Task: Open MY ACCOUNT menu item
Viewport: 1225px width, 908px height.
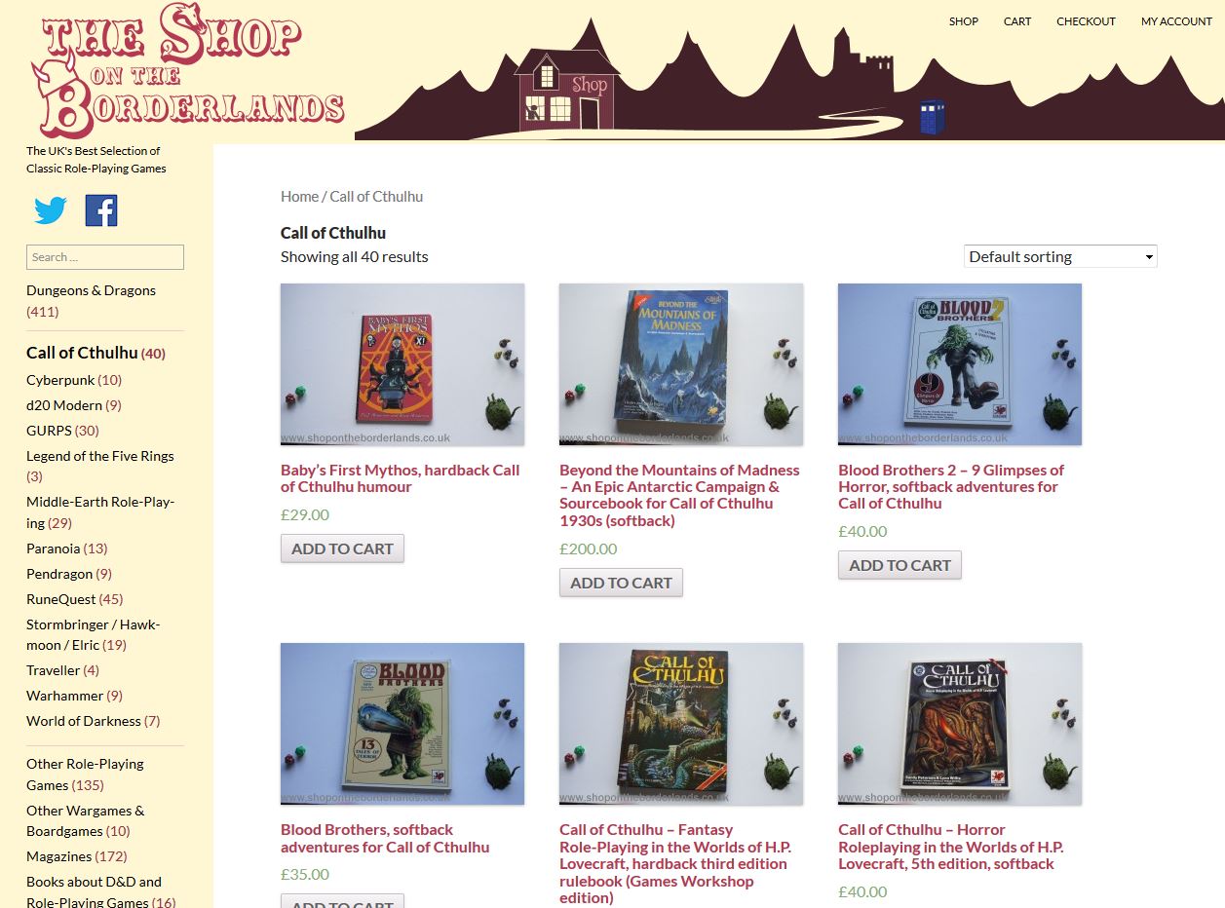Action: coord(1176,21)
